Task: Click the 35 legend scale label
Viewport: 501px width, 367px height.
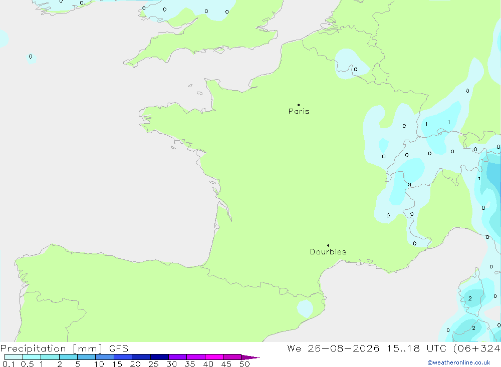Action: [x=190, y=364]
